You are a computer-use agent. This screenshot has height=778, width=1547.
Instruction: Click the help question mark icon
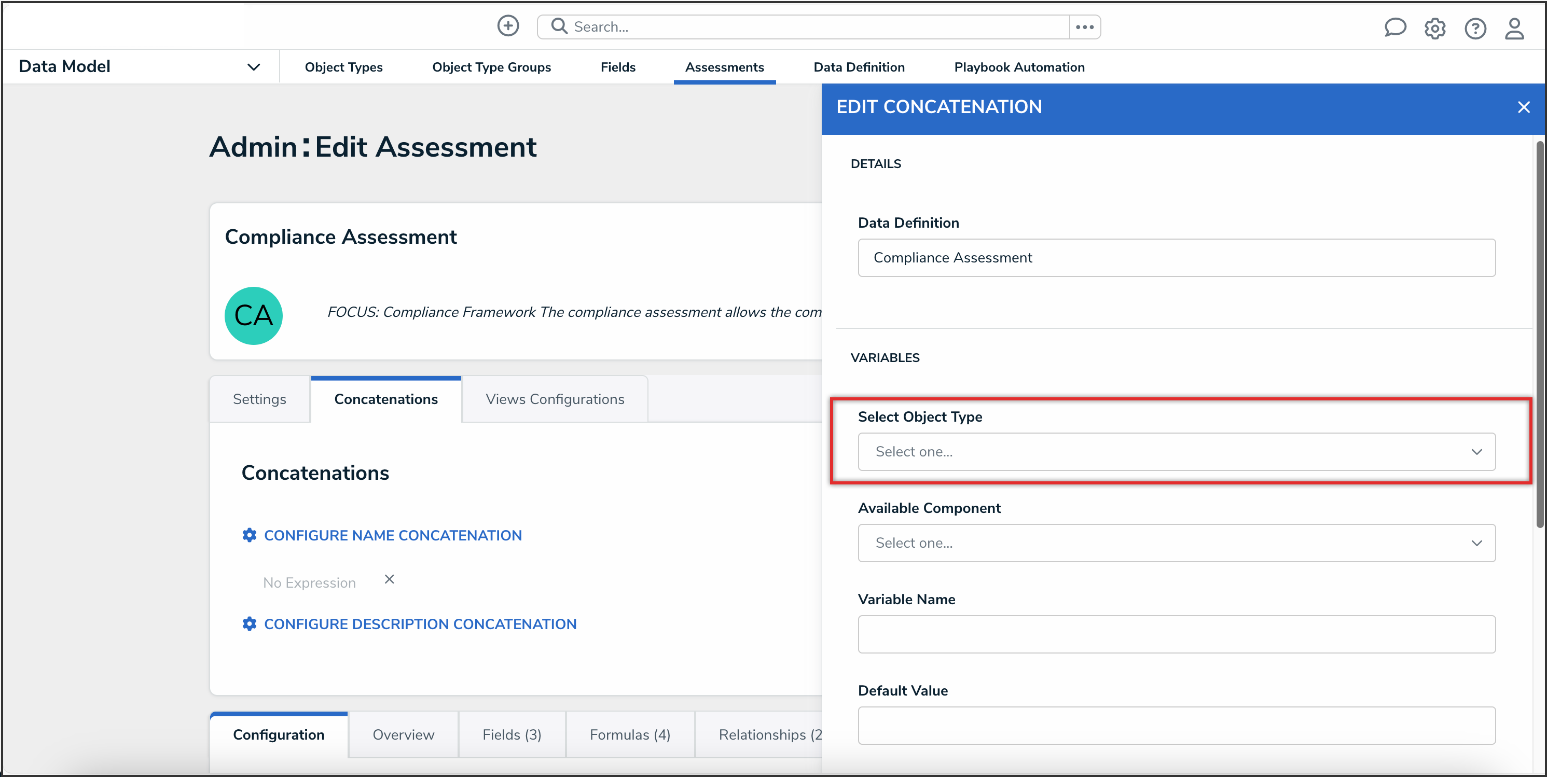point(1475,28)
